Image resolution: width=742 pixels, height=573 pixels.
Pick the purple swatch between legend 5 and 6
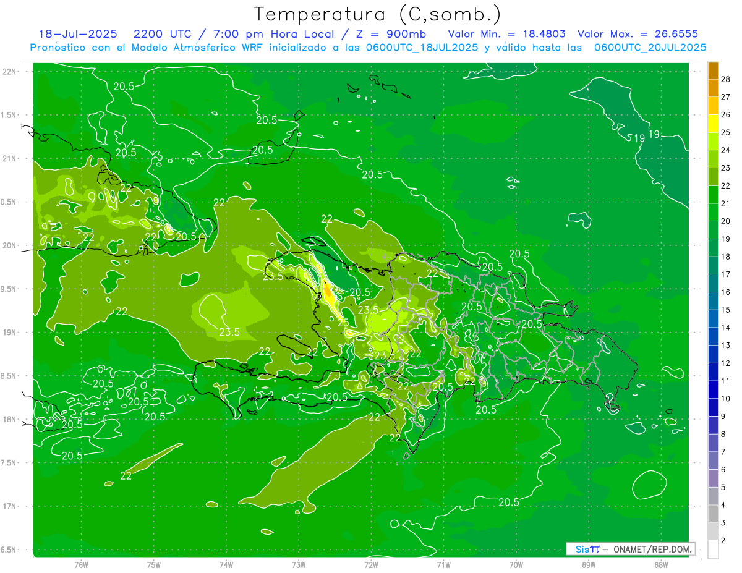tap(713, 478)
